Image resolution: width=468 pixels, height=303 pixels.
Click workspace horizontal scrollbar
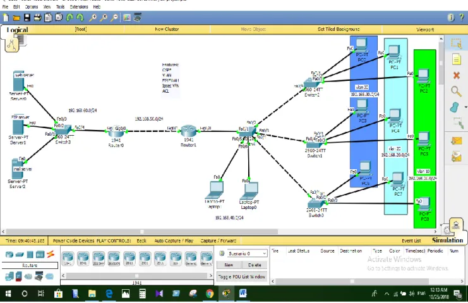(142, 232)
